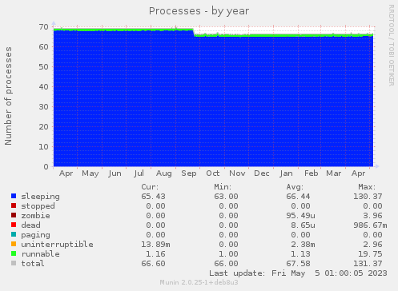Click the chart title 'Processes - by year'
Image resolution: width=398 pixels, height=291 pixels.
[199, 11]
